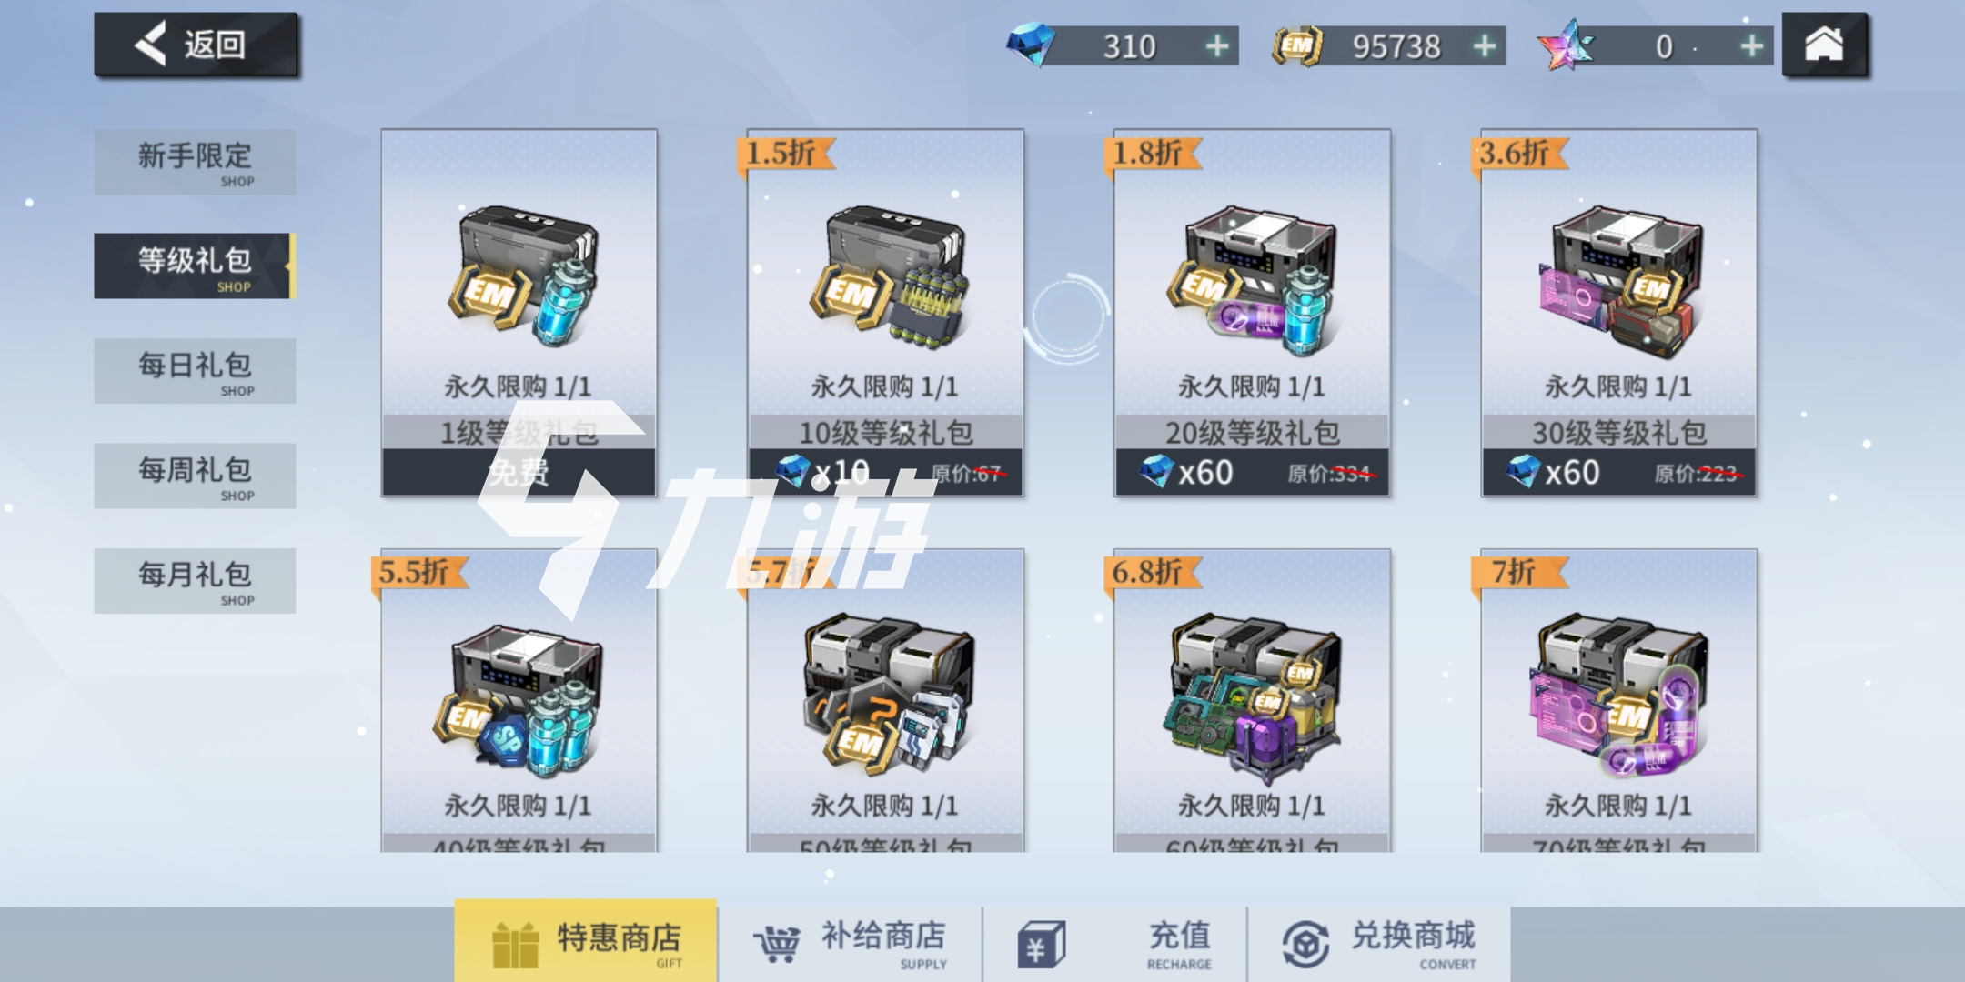Add star currency using plus icon
Image resolution: width=1965 pixels, height=982 pixels.
[1751, 45]
